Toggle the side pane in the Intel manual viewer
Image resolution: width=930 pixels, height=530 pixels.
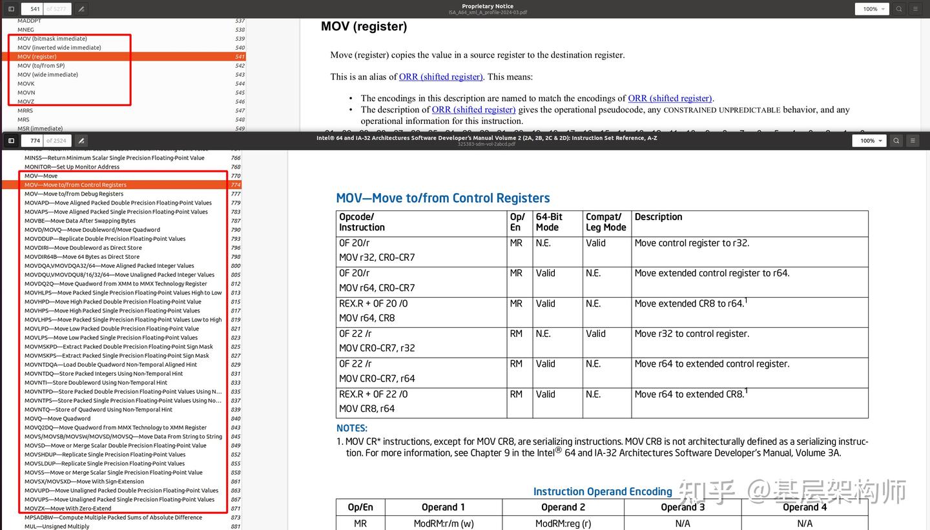tap(11, 140)
